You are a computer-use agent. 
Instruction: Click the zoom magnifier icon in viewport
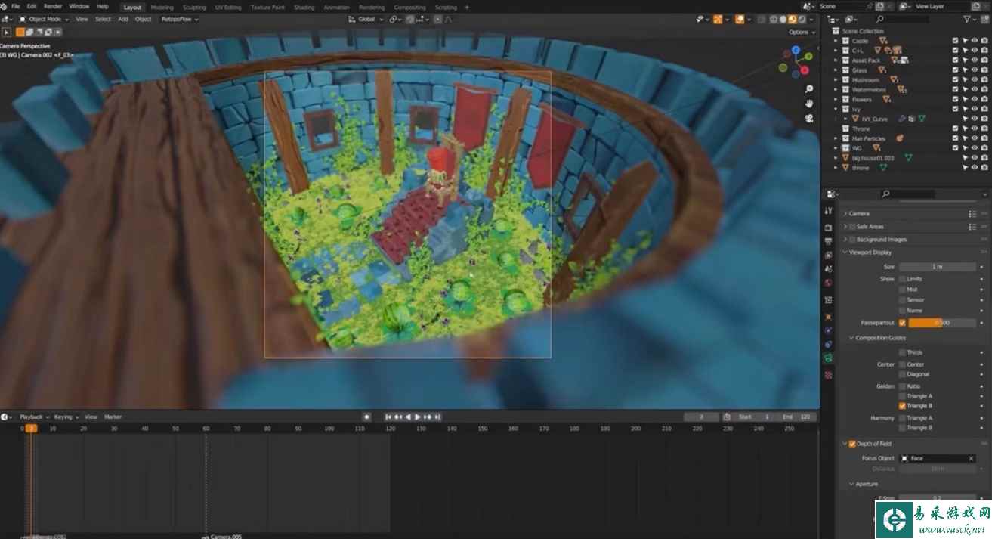click(808, 89)
